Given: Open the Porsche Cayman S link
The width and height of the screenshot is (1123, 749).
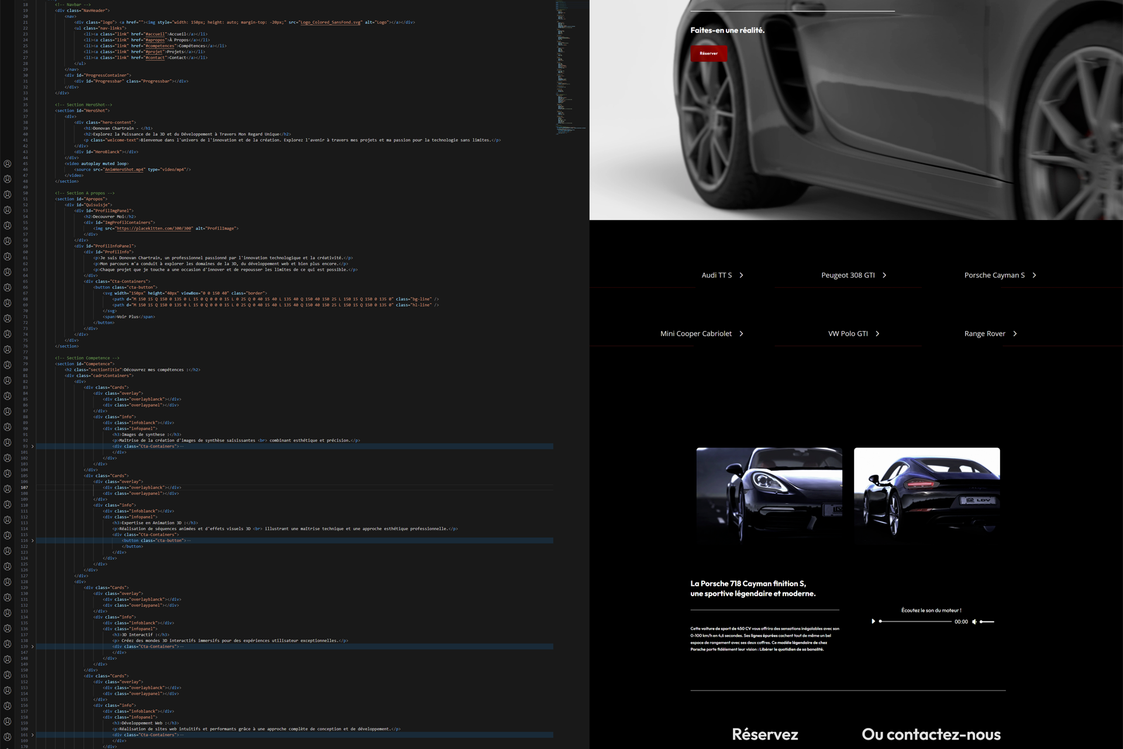Looking at the screenshot, I should (994, 275).
